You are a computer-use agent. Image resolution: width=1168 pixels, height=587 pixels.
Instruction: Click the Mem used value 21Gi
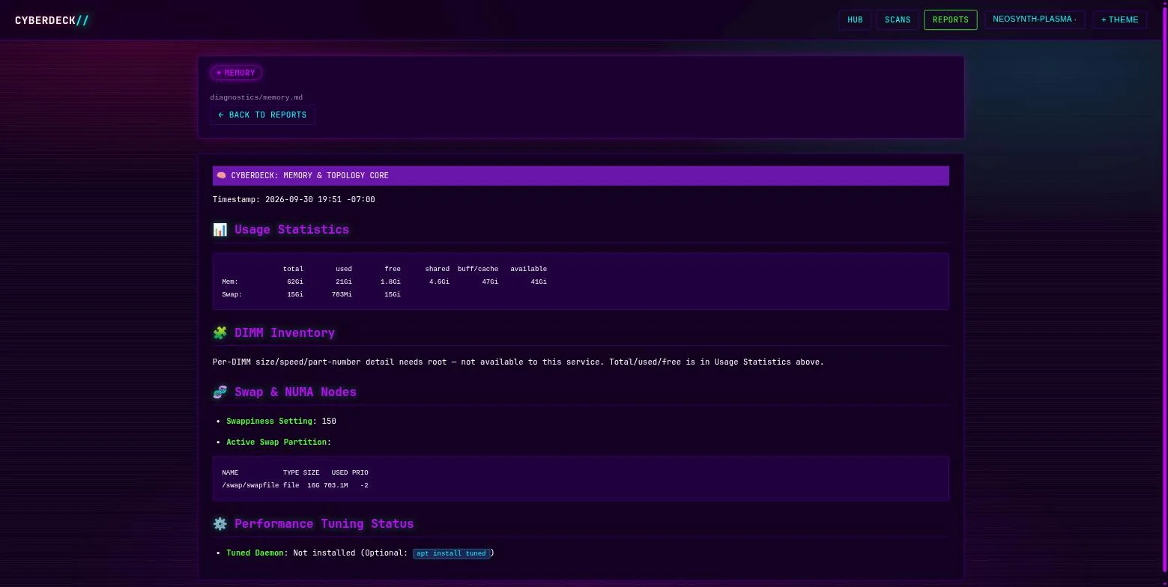[x=344, y=282]
